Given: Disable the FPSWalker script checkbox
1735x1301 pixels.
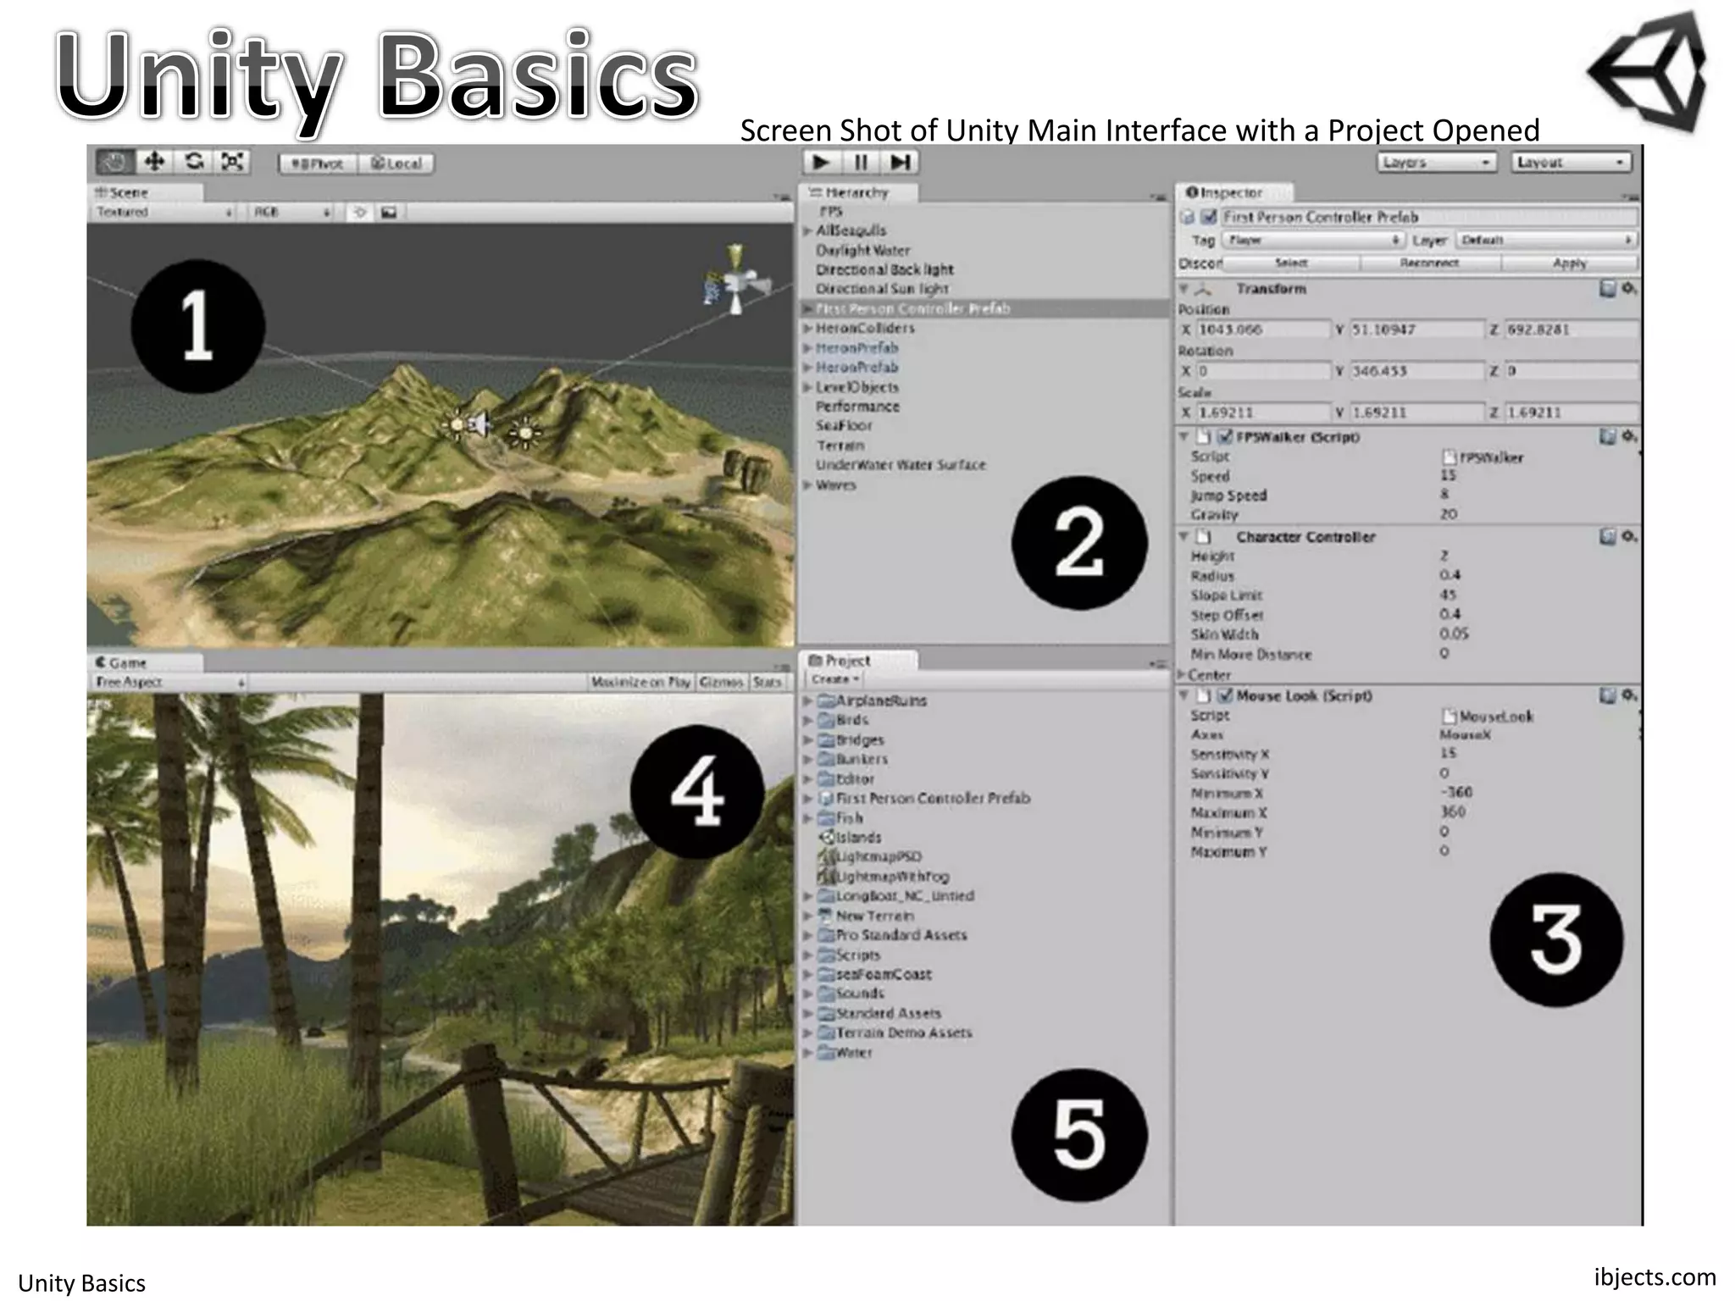Looking at the screenshot, I should [x=1225, y=437].
